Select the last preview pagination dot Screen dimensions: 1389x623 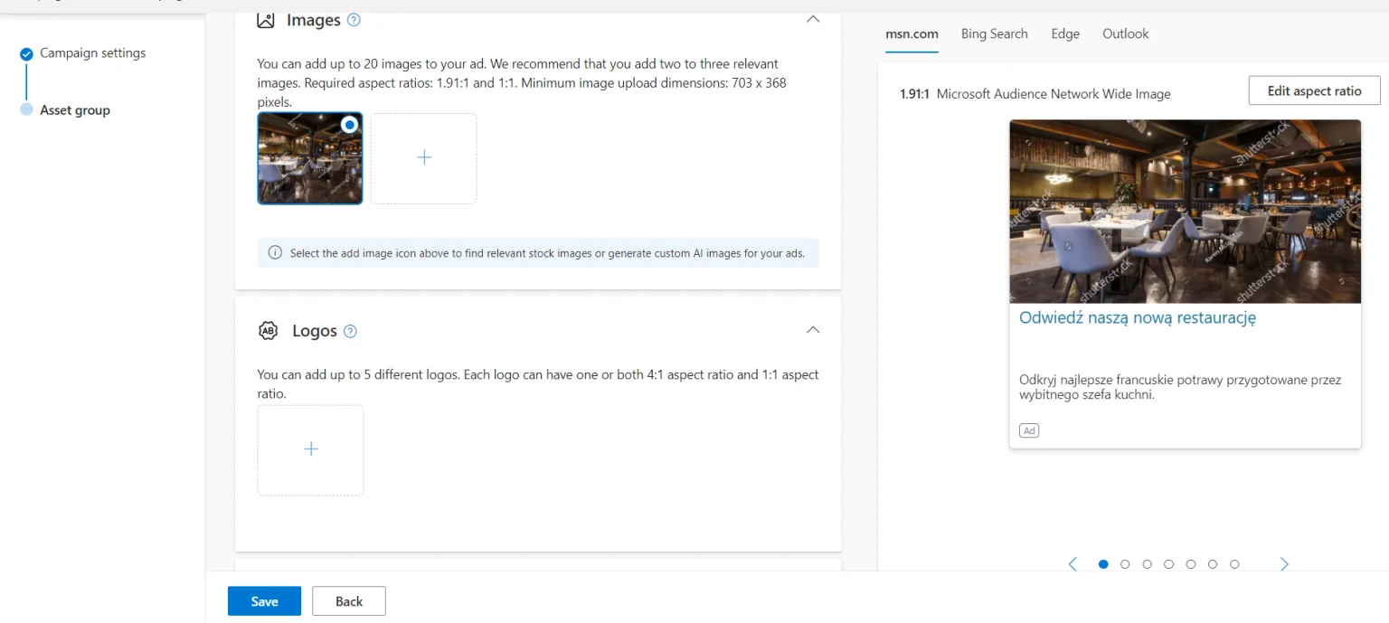point(1234,564)
